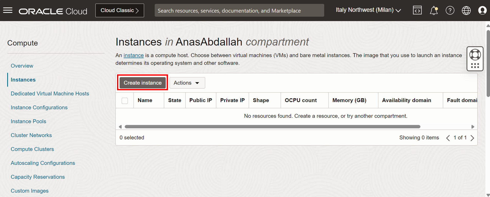Viewport: 490px width, 197px height.
Task: Open the Actions dropdown
Action: 187,83
